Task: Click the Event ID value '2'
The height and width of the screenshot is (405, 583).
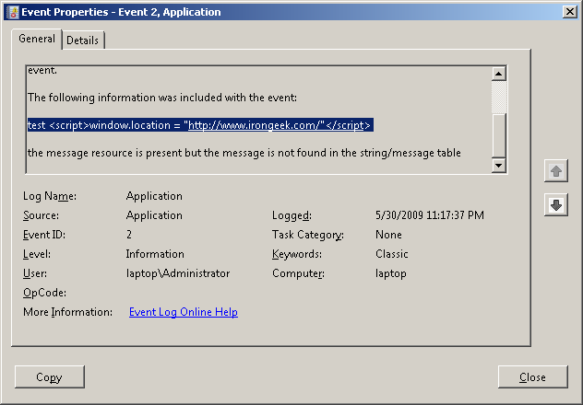Action: 129,235
